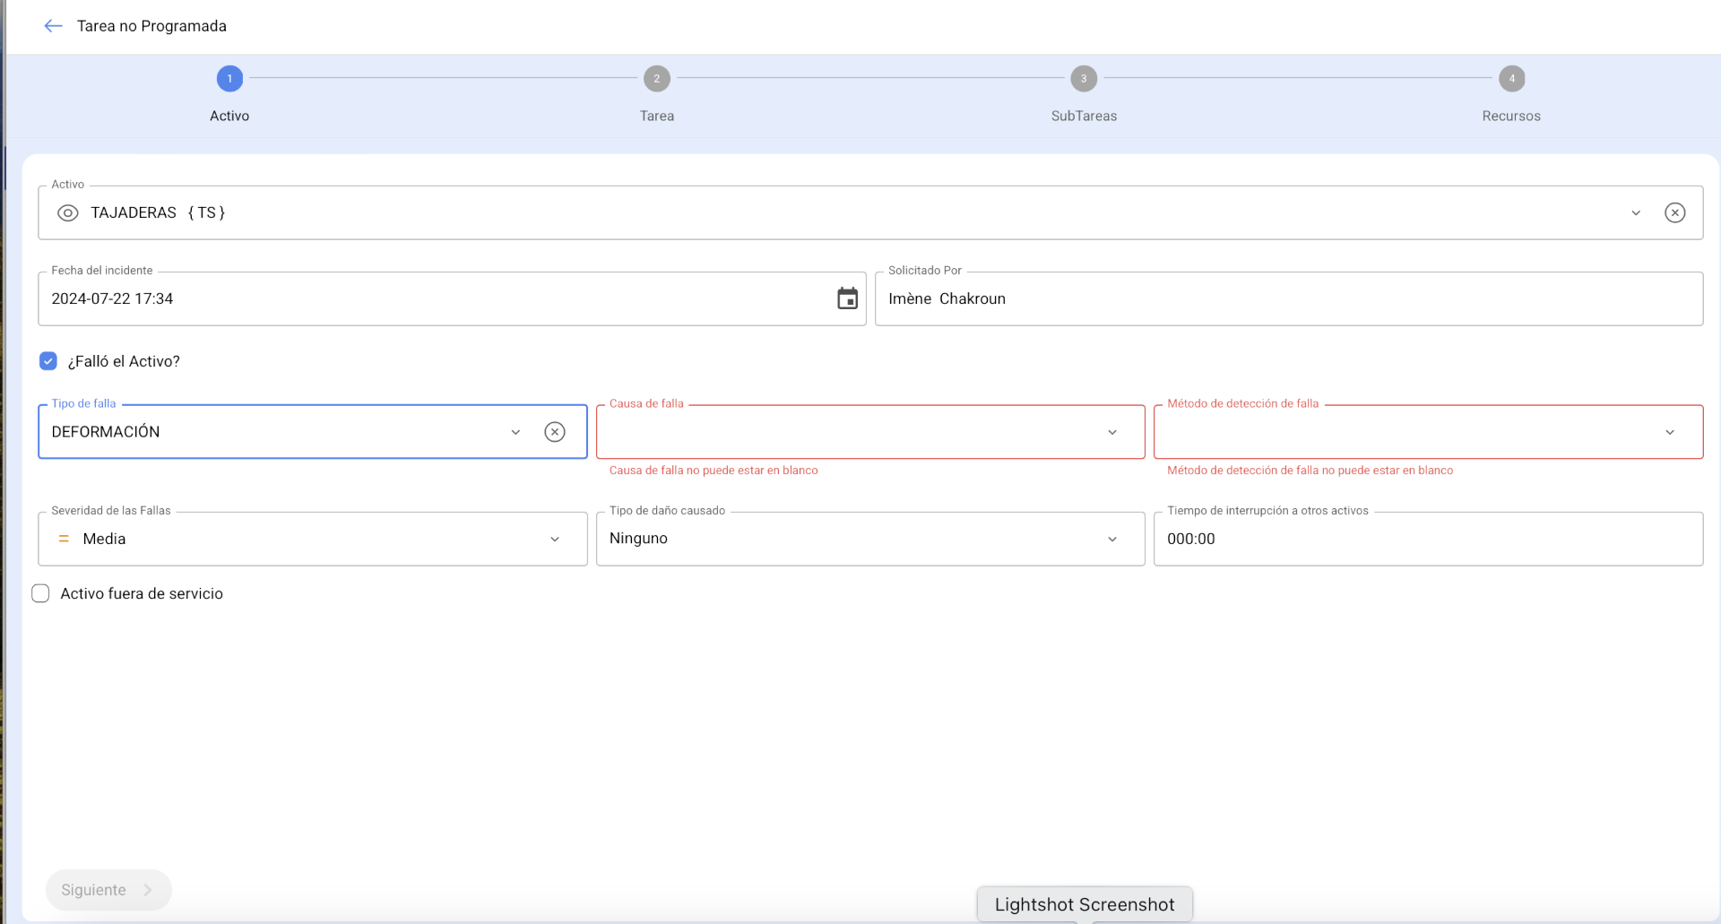
Task: Click step 1 circle icon for Activo
Action: point(229,79)
